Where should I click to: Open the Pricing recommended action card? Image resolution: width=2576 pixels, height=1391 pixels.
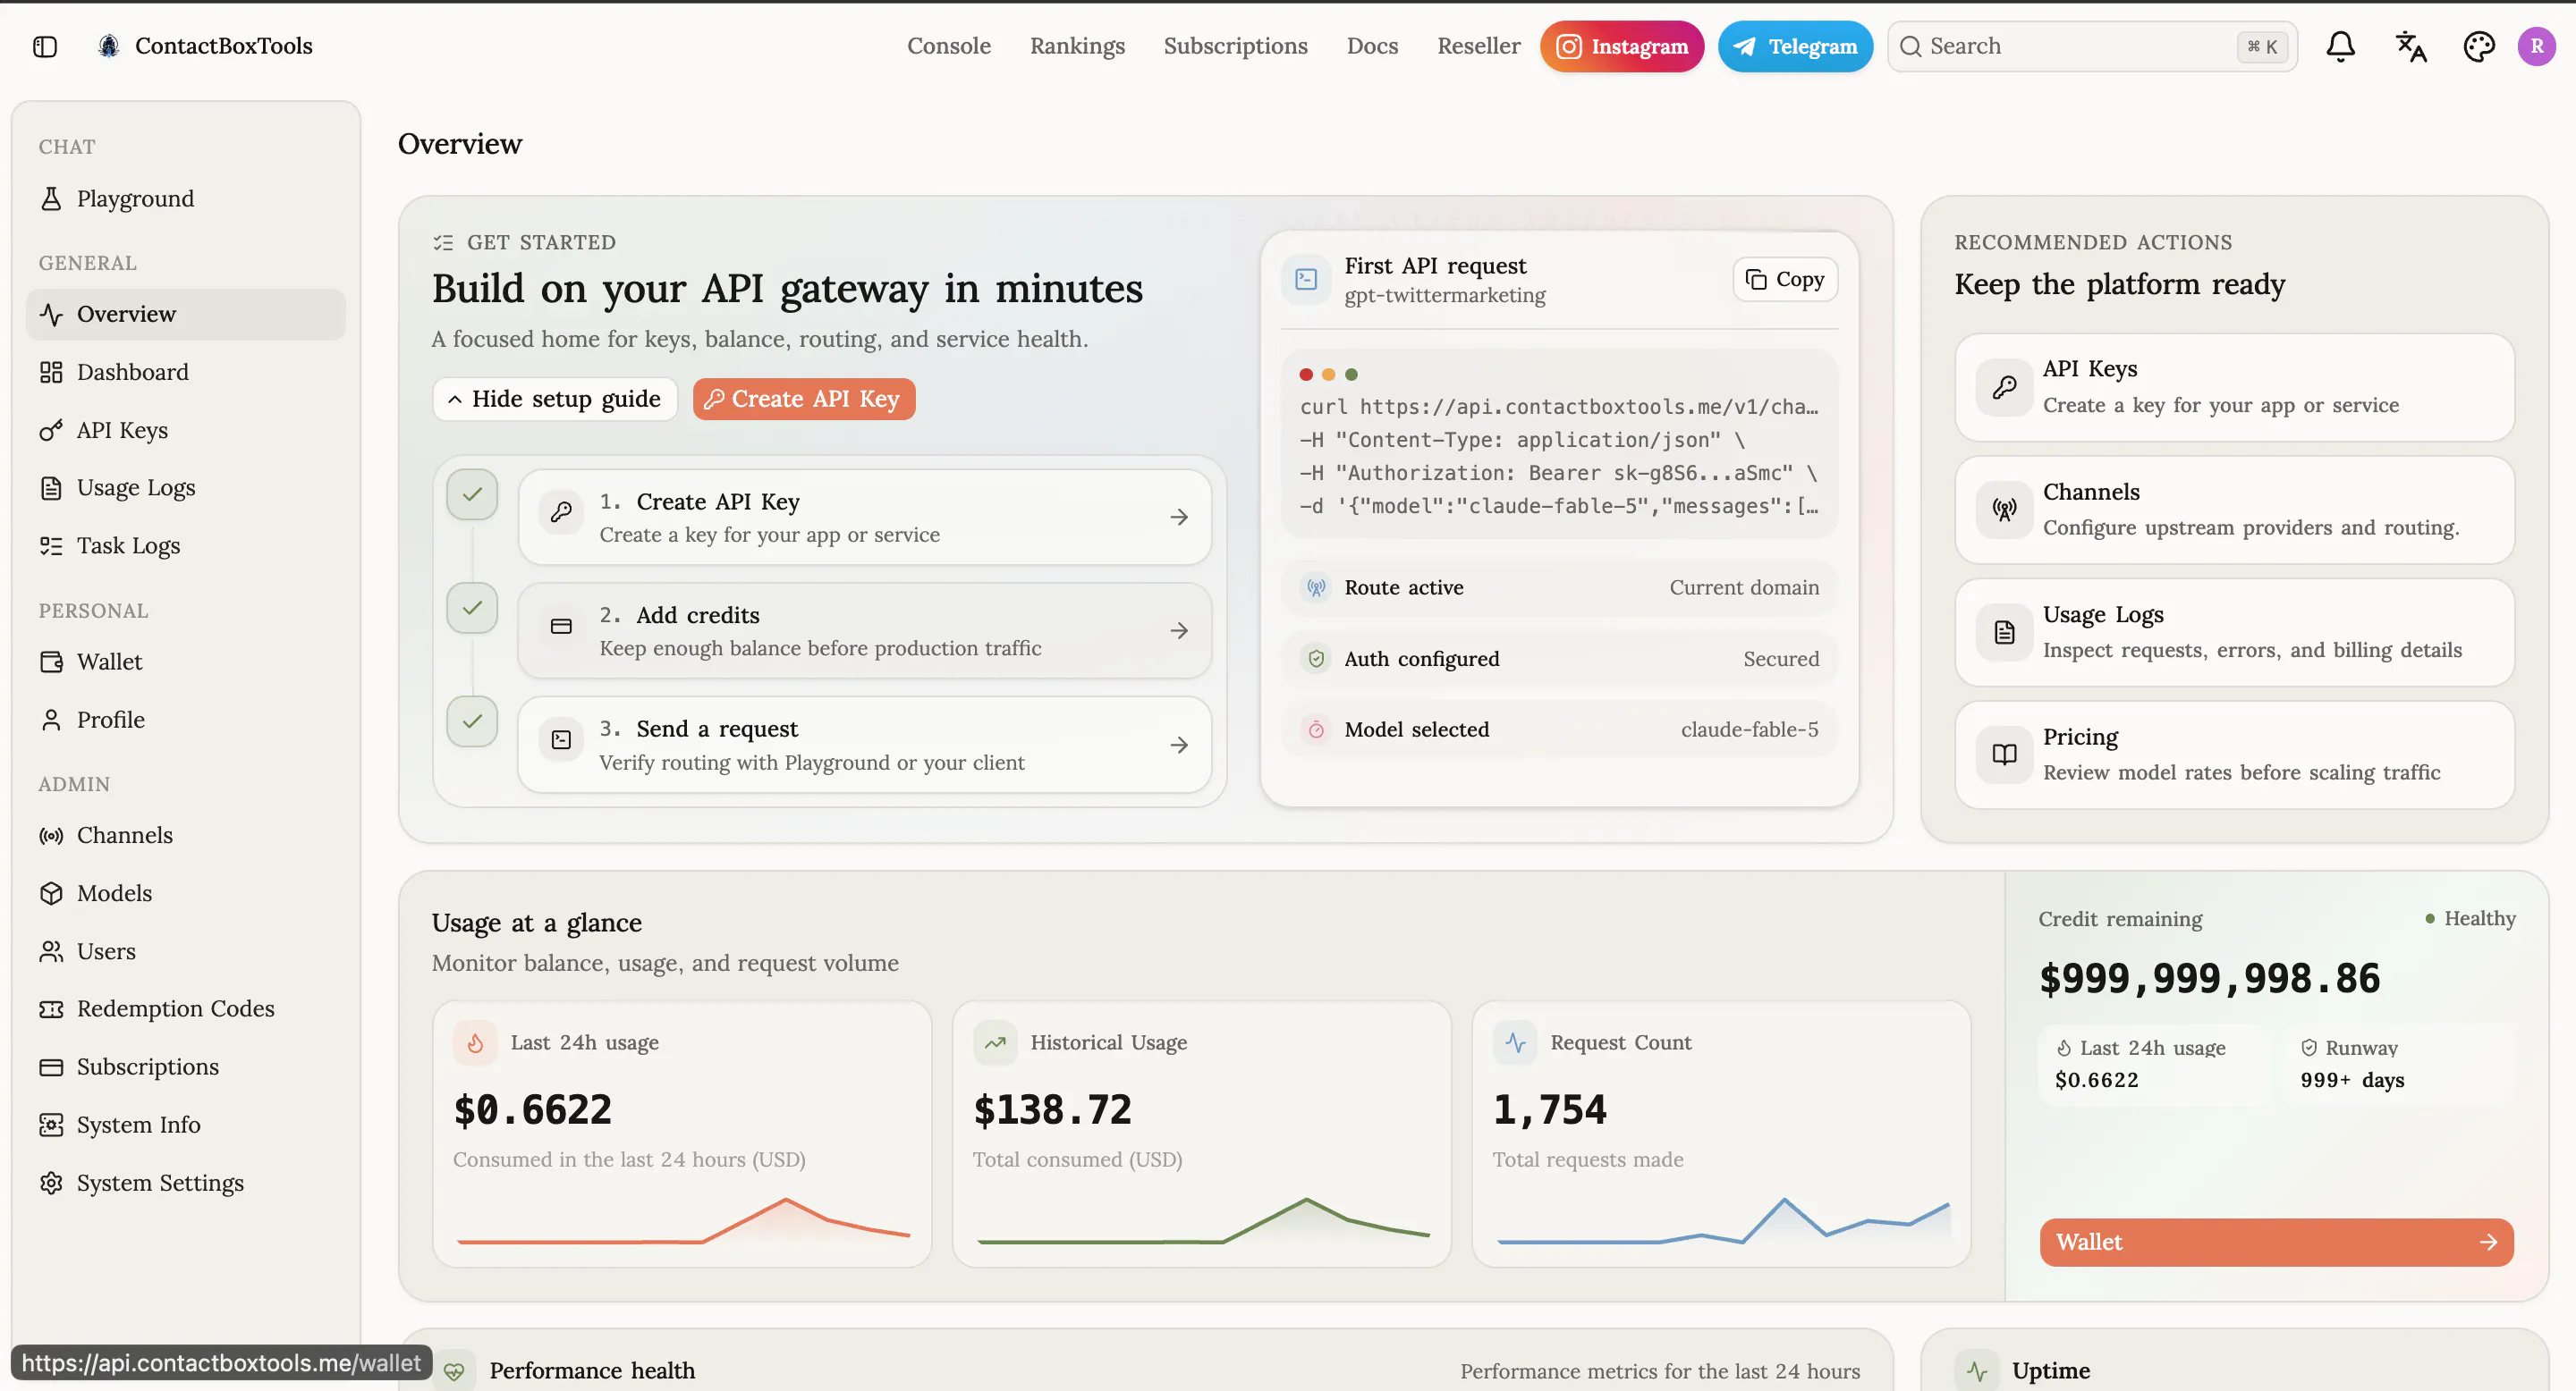click(x=2234, y=755)
